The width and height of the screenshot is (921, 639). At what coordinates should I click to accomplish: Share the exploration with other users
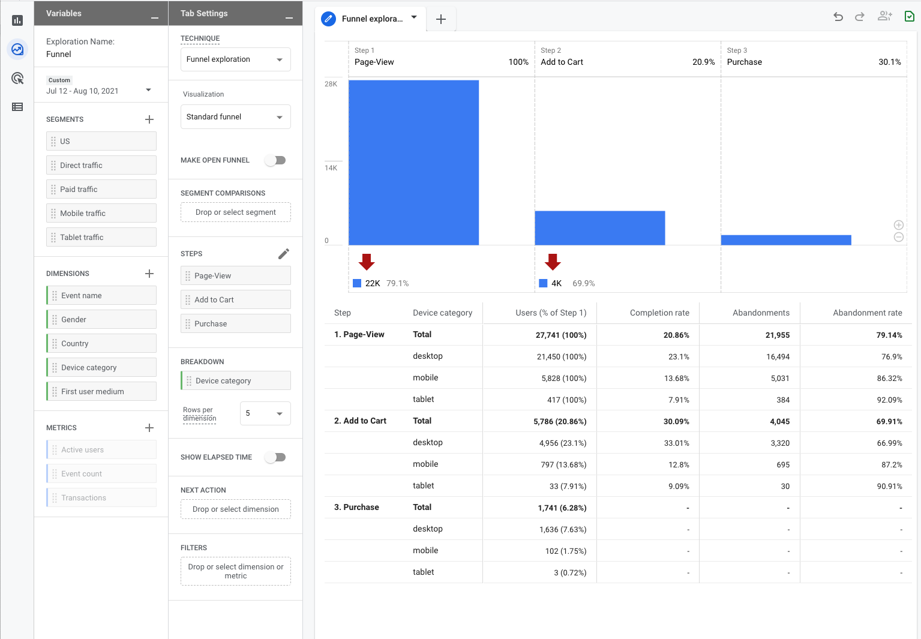coord(884,17)
